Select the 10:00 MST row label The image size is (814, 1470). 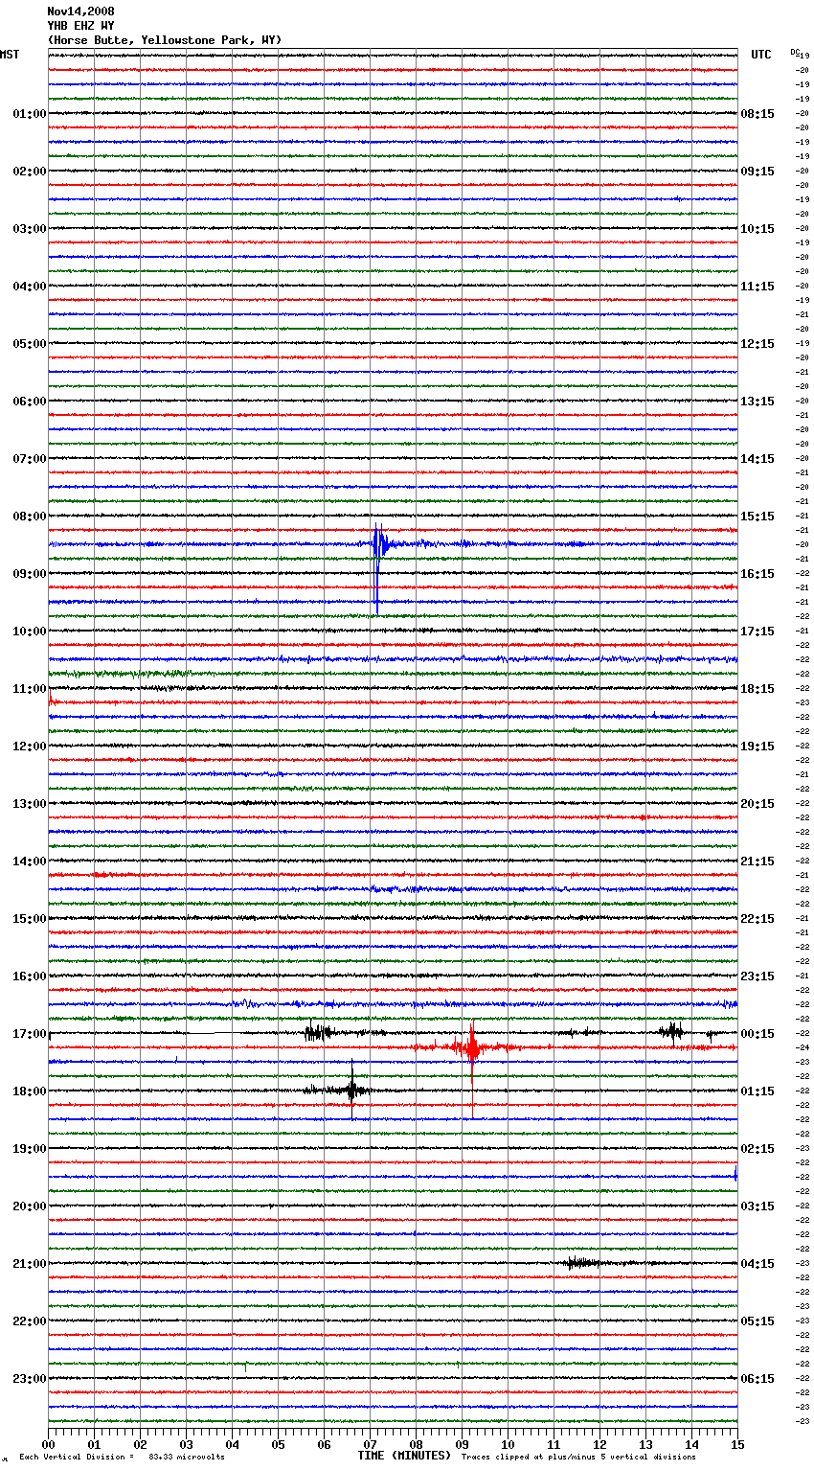29,632
